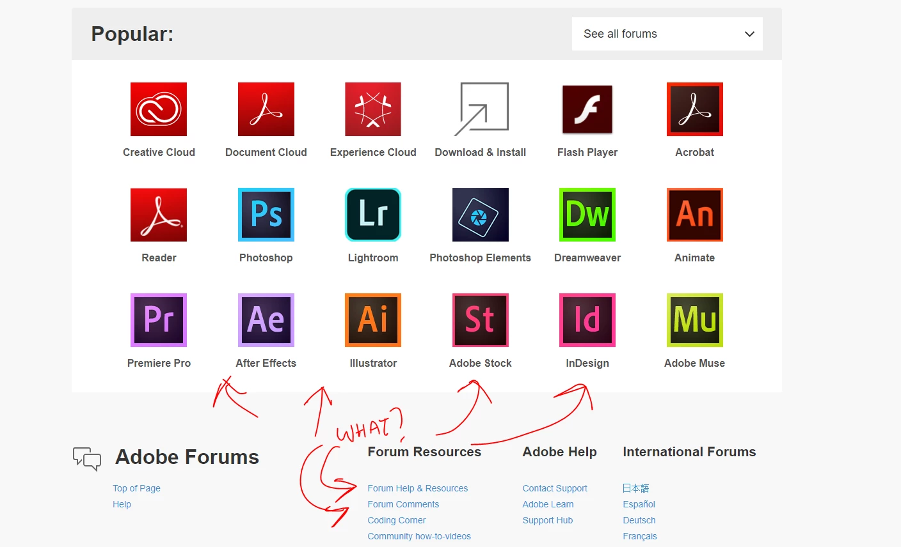Visit the Forum Comments link

click(x=403, y=504)
